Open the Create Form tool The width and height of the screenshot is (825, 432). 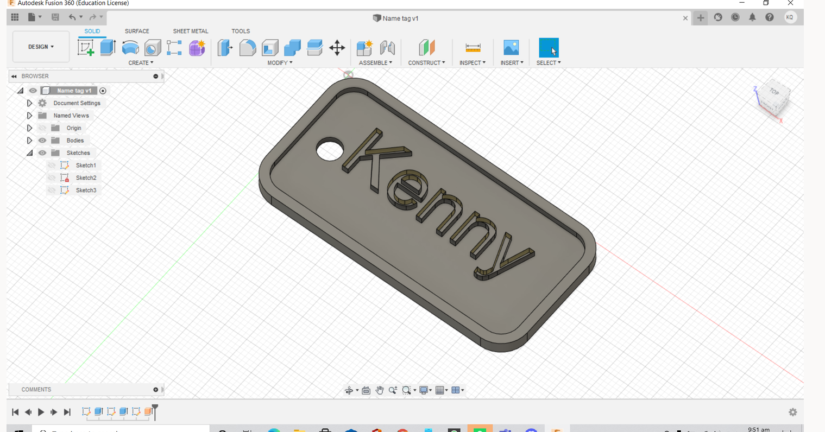[x=197, y=48]
